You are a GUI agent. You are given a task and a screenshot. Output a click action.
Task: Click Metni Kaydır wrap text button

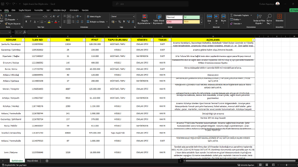click(x=94, y=16)
